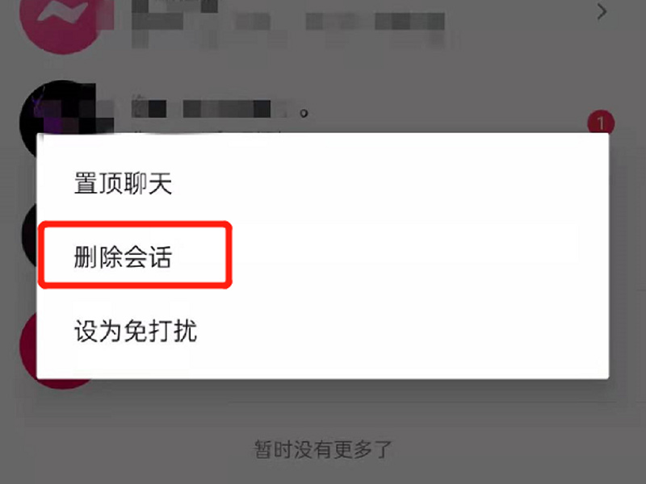This screenshot has height=484, width=646.
Task: Select 置顶聊天 to pin the chat
Action: tap(123, 183)
